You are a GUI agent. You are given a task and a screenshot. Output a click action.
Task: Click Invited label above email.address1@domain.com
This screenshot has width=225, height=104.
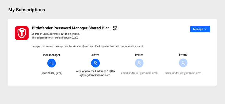pyautogui.click(x=139, y=55)
